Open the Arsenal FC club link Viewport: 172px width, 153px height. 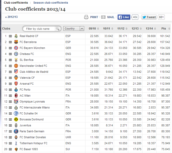click(x=27, y=84)
